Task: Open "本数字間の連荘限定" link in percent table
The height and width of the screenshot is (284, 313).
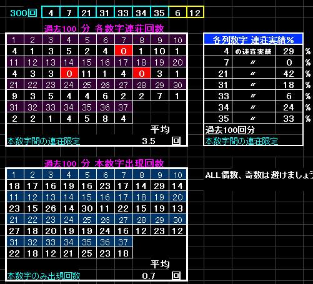Action: pyautogui.click(x=241, y=141)
